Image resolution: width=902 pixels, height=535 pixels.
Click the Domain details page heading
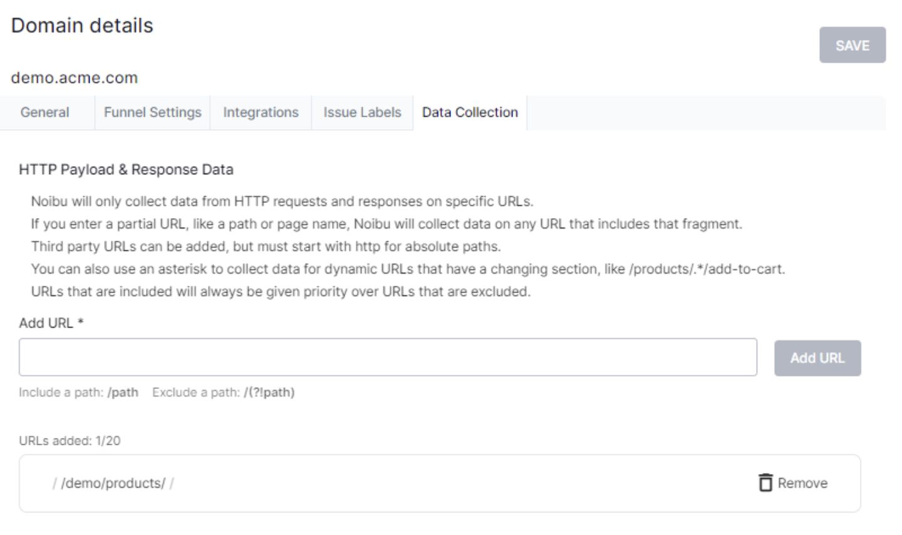pyautogui.click(x=82, y=26)
